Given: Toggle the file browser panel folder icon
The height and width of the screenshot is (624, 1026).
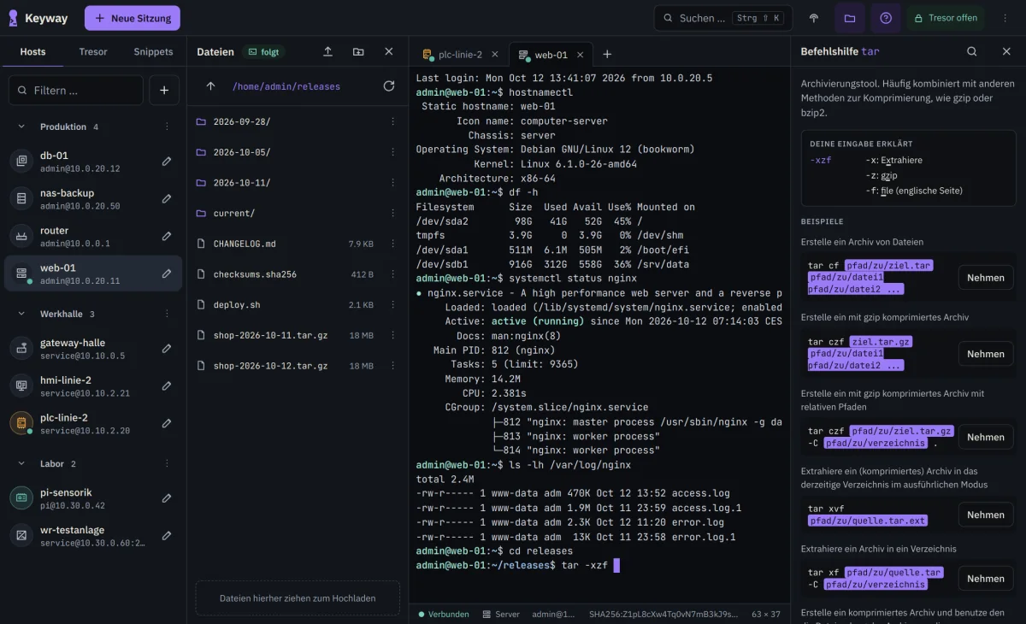Looking at the screenshot, I should point(849,18).
